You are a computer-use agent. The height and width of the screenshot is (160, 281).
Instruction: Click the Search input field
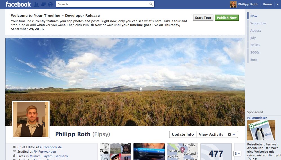click(x=102, y=4)
